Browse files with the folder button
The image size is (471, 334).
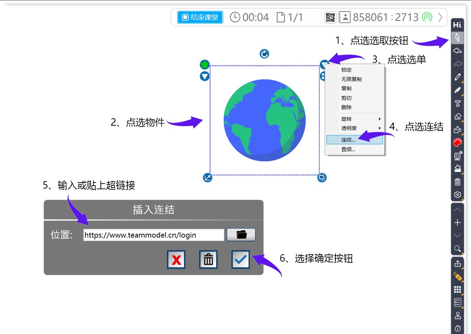click(241, 235)
